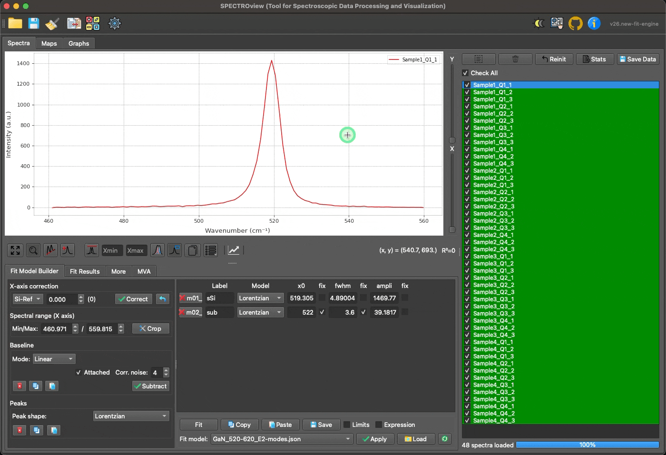Open the GitHub page icon
The height and width of the screenshot is (455, 666).
tap(576, 23)
